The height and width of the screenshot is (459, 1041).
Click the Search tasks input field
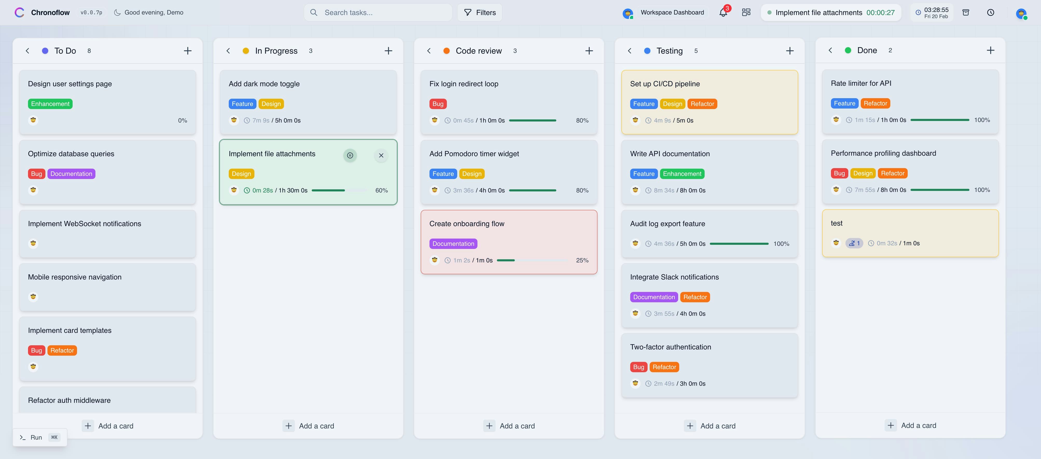coord(377,12)
